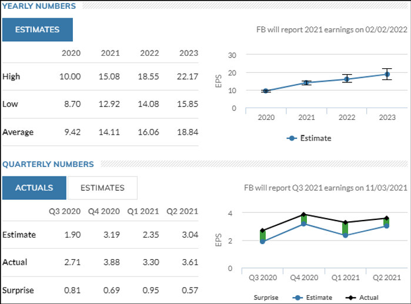Switch to the ACTUALS tab
This screenshot has height=304, width=411.
point(34,188)
